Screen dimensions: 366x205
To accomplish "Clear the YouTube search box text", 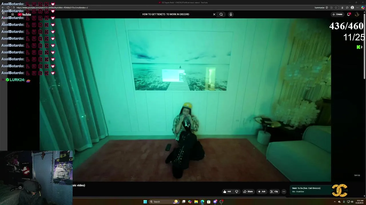I will point(214,14).
